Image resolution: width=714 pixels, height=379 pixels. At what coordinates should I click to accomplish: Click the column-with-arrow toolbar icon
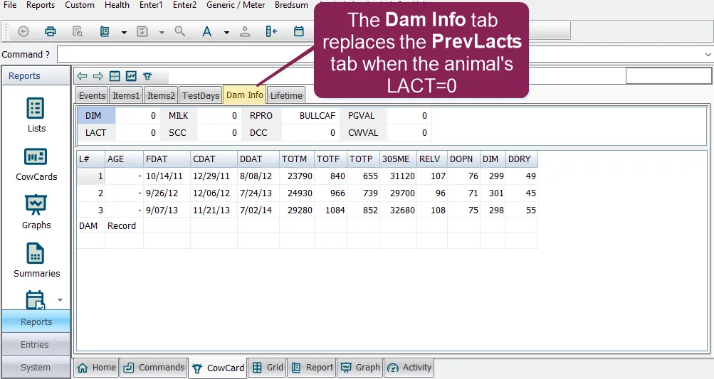(271, 31)
